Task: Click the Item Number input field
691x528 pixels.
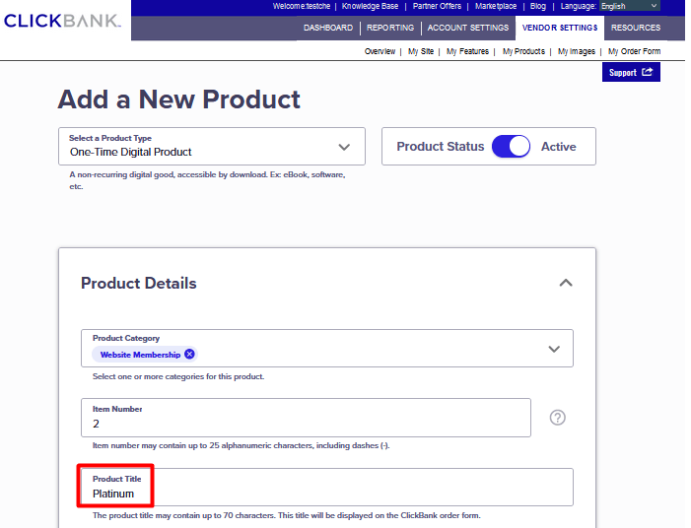Action: 306,418
